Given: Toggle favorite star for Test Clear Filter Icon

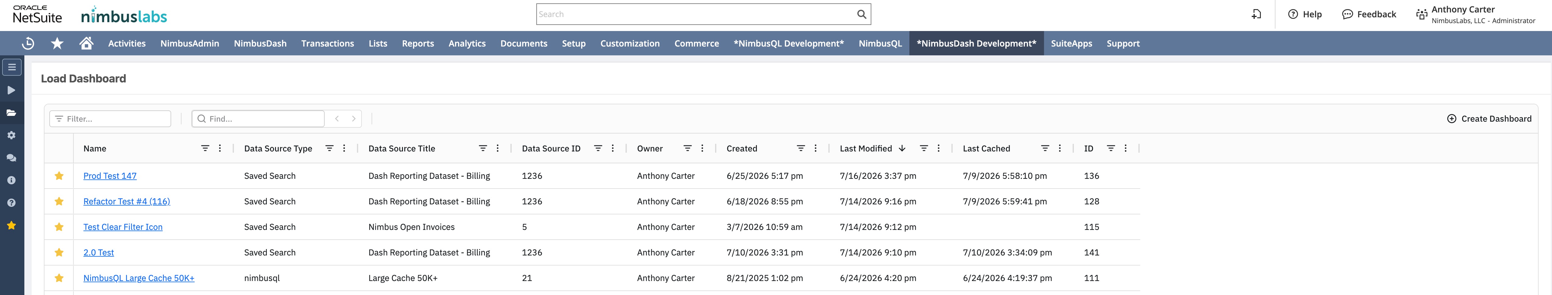Looking at the screenshot, I should (x=59, y=227).
